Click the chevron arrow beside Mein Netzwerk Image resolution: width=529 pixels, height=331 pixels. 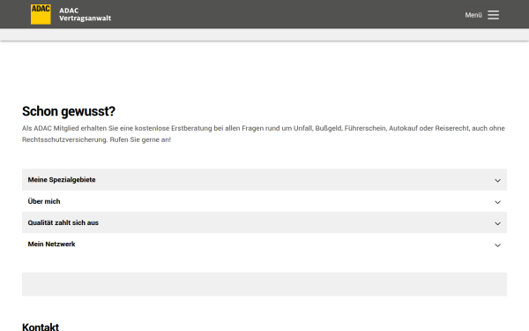click(x=497, y=244)
